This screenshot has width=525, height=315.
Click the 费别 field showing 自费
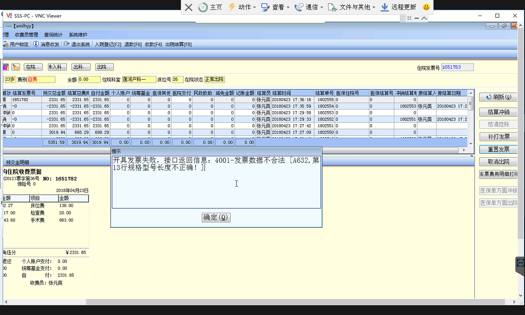pyautogui.click(x=41, y=80)
